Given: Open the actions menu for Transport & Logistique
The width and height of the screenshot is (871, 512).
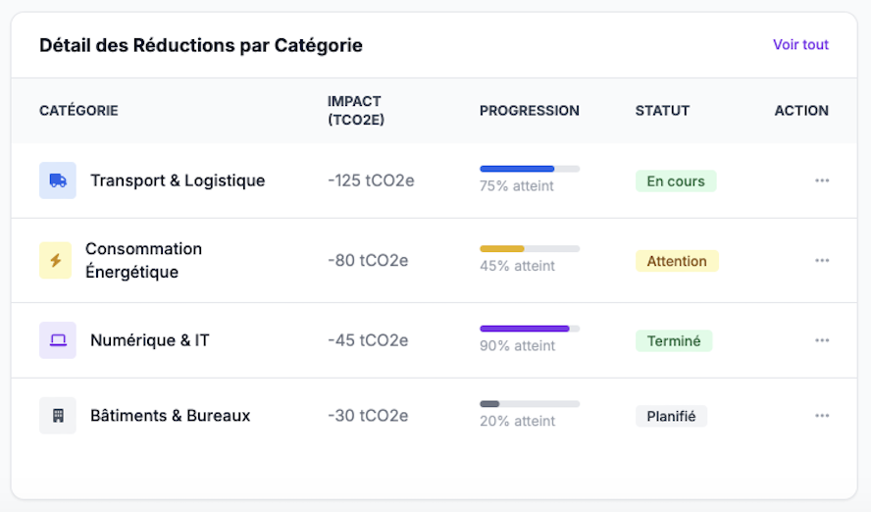Looking at the screenshot, I should [x=822, y=180].
